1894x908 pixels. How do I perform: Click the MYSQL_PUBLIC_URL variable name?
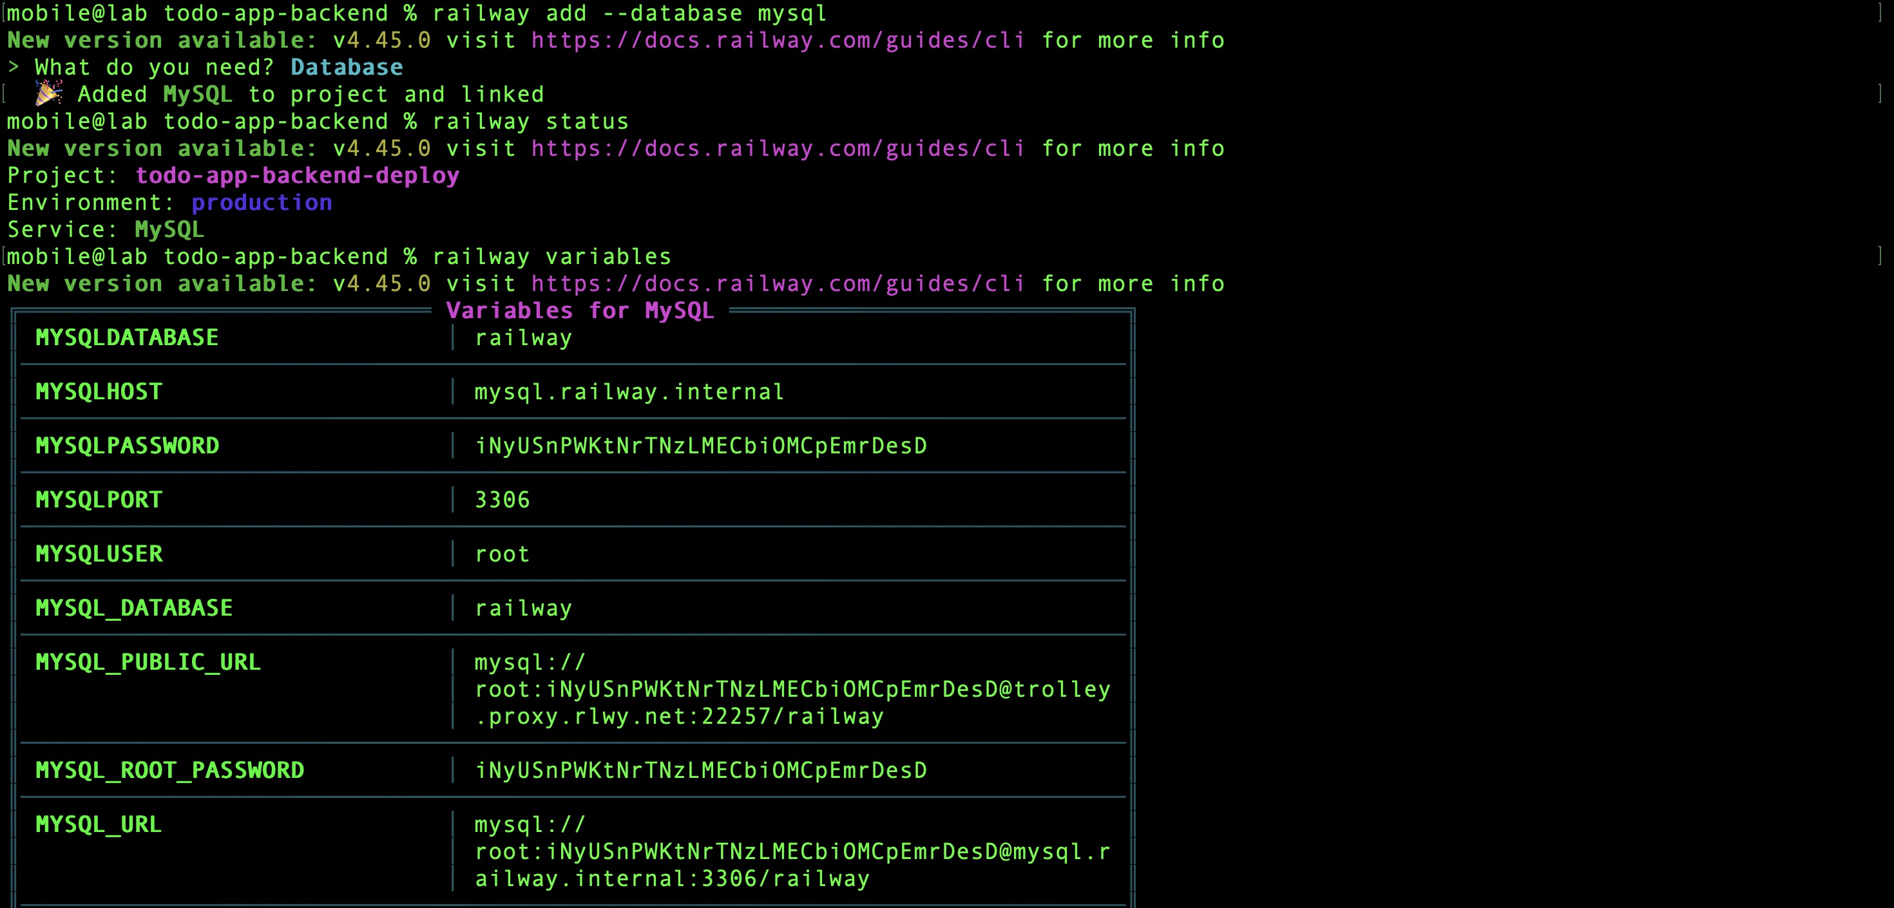coord(149,663)
